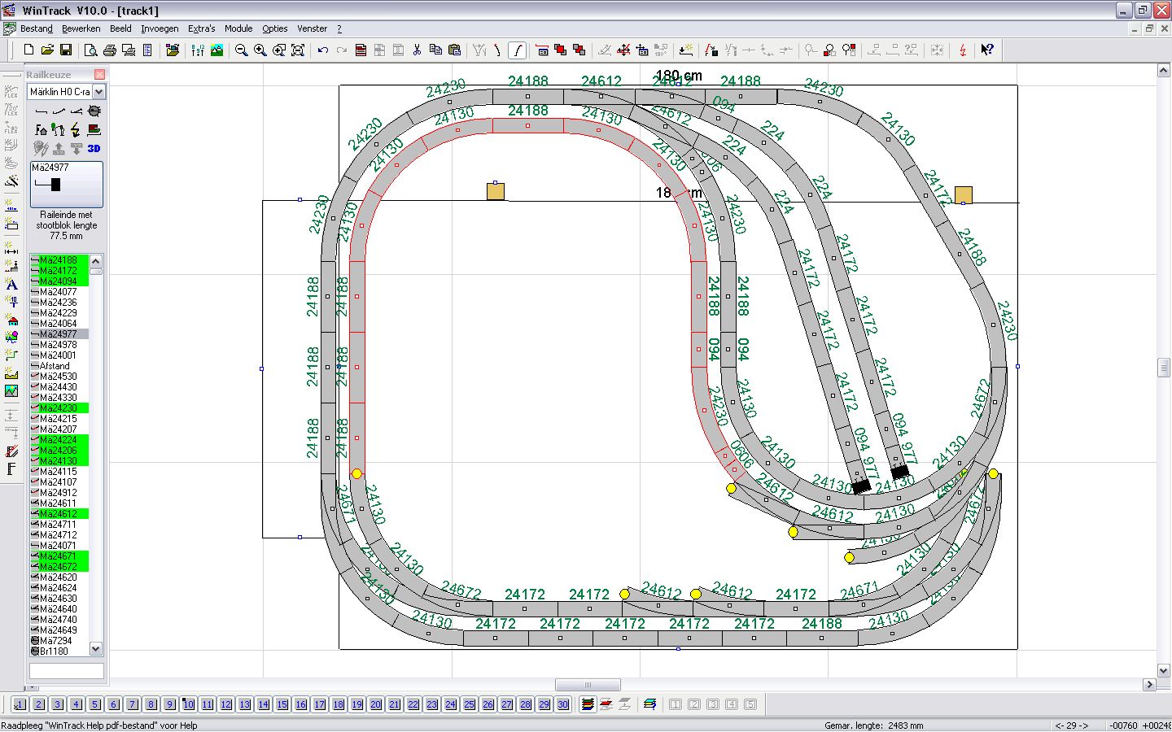Screen dimensions: 1172x732
Task: Open the Extra's menu
Action: tap(202, 28)
